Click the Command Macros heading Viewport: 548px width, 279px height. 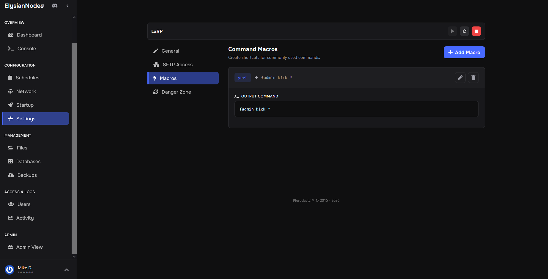coord(253,49)
